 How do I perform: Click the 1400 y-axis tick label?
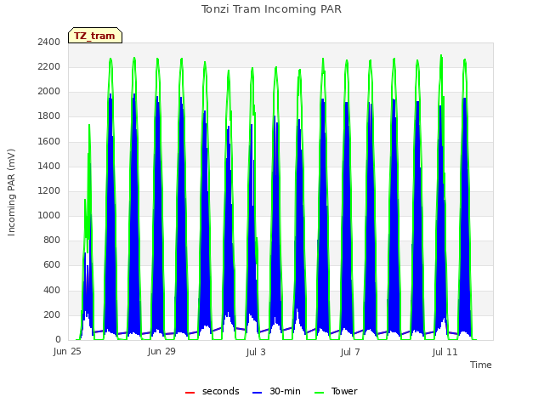pyautogui.click(x=49, y=166)
